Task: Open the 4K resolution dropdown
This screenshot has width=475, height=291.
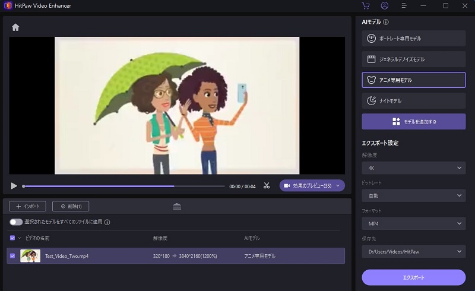Action: coord(413,168)
